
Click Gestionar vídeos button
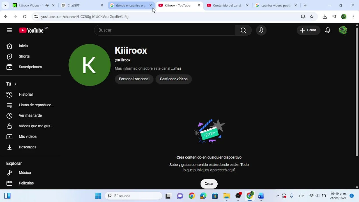(x=174, y=79)
